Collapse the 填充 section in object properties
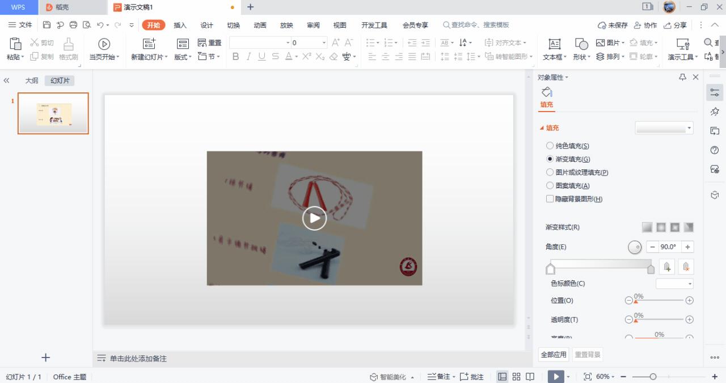726x383 pixels. (x=542, y=127)
